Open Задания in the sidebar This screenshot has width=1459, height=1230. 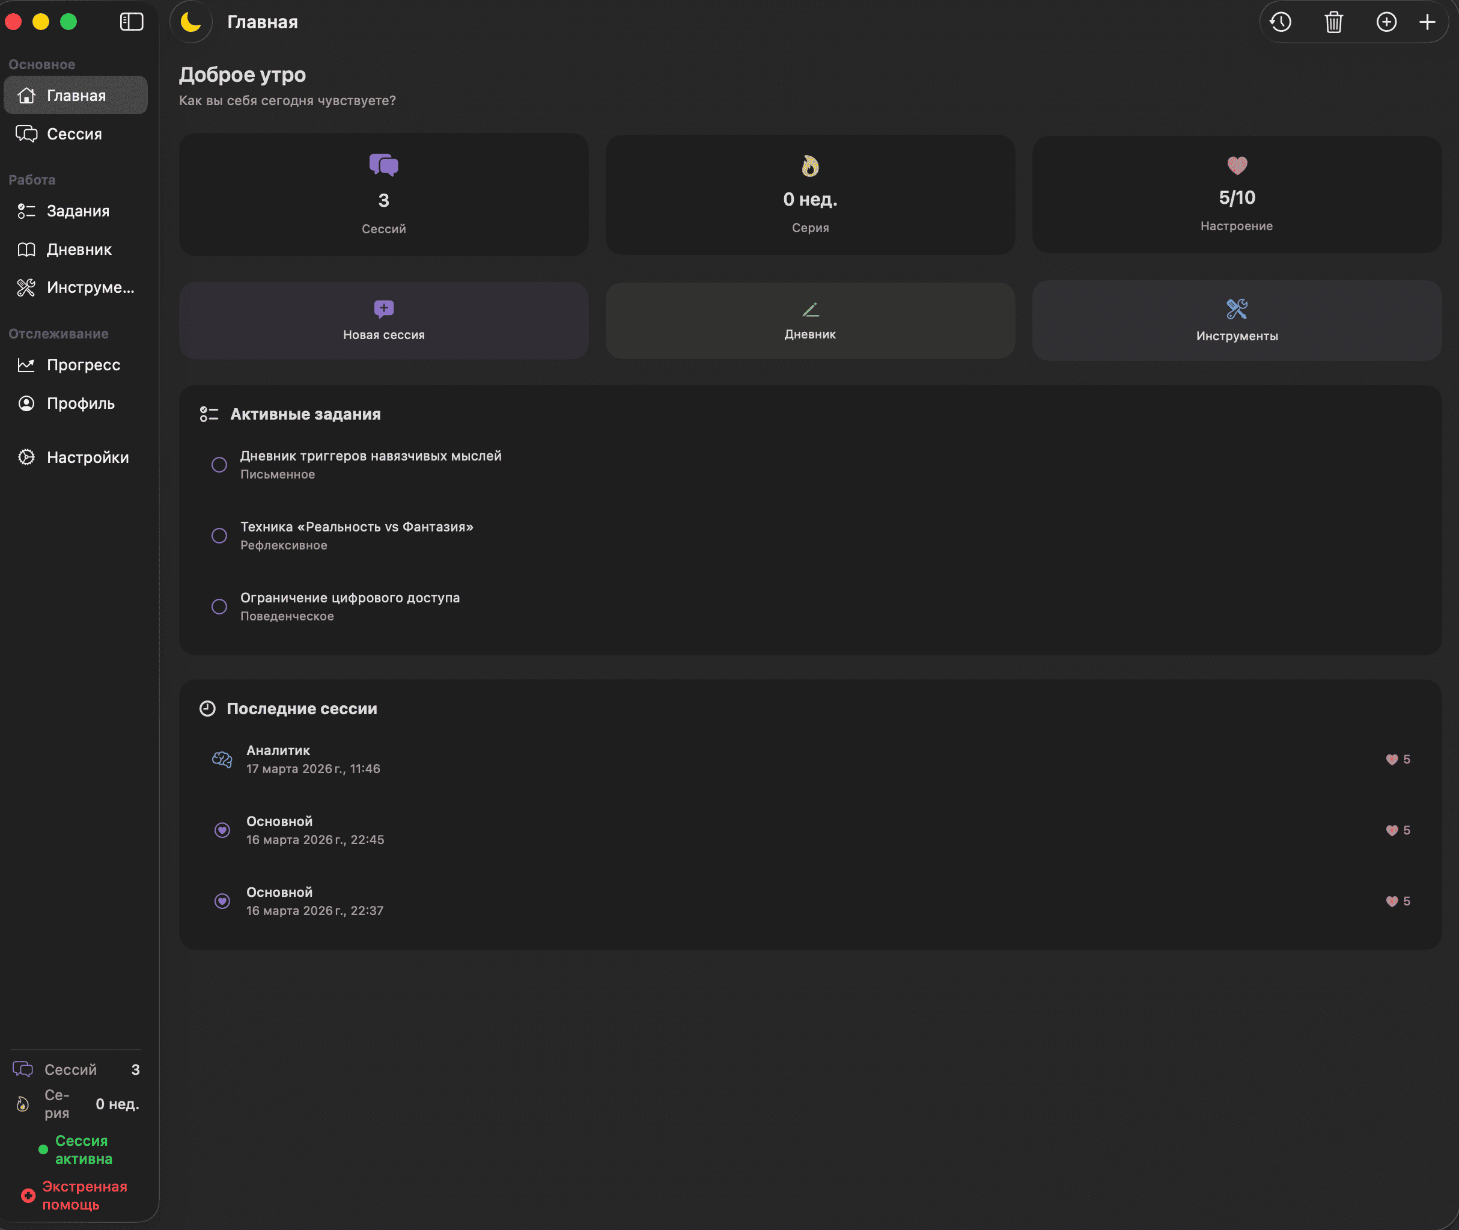pyautogui.click(x=78, y=210)
